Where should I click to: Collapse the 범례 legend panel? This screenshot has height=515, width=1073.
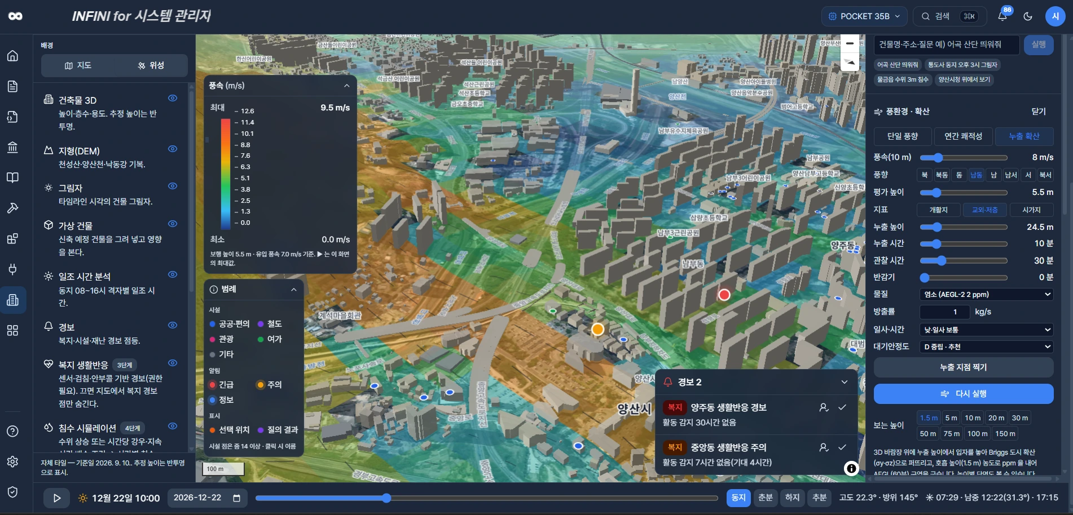(x=293, y=290)
